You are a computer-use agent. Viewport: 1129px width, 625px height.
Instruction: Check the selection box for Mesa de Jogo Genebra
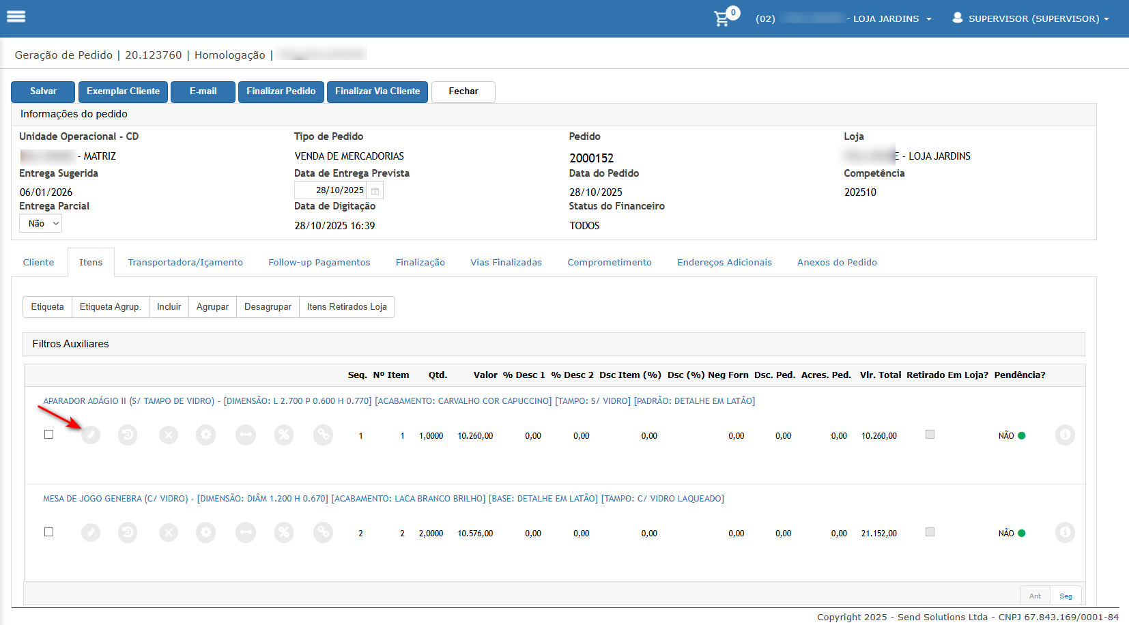click(x=48, y=532)
